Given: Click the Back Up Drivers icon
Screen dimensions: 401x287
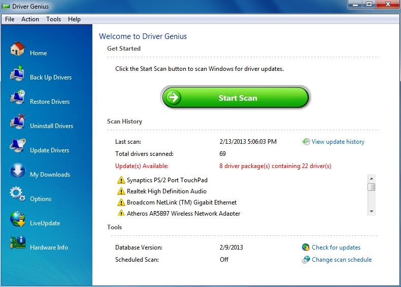Looking at the screenshot, I should tap(17, 73).
